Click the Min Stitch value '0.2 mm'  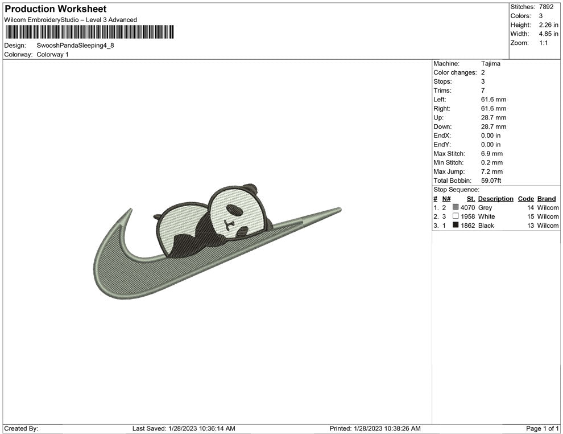point(492,162)
